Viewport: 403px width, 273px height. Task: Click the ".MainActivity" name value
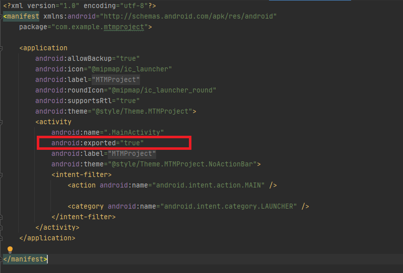click(x=133, y=132)
